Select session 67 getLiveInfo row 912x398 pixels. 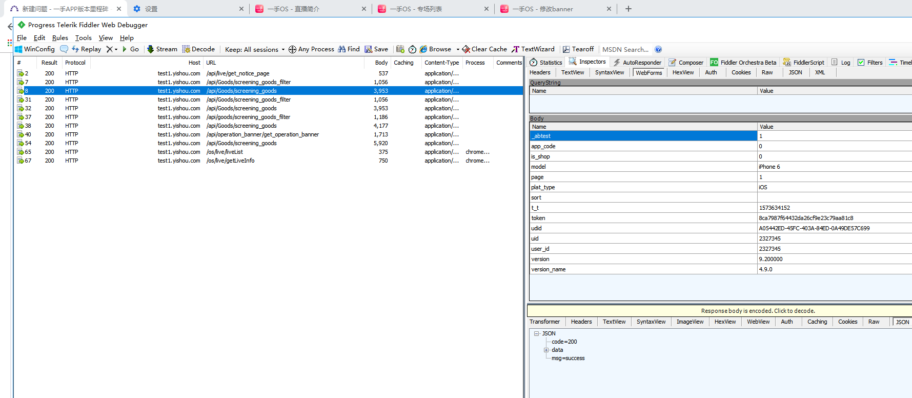tap(268, 161)
